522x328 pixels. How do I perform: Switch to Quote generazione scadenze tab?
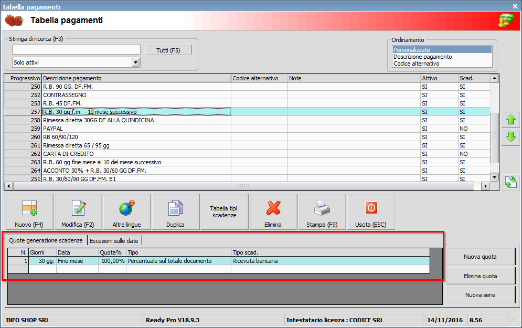[46, 240]
